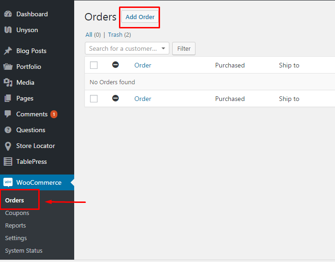This screenshot has width=335, height=262.
Task: Sort by Order in header row
Action: click(143, 65)
